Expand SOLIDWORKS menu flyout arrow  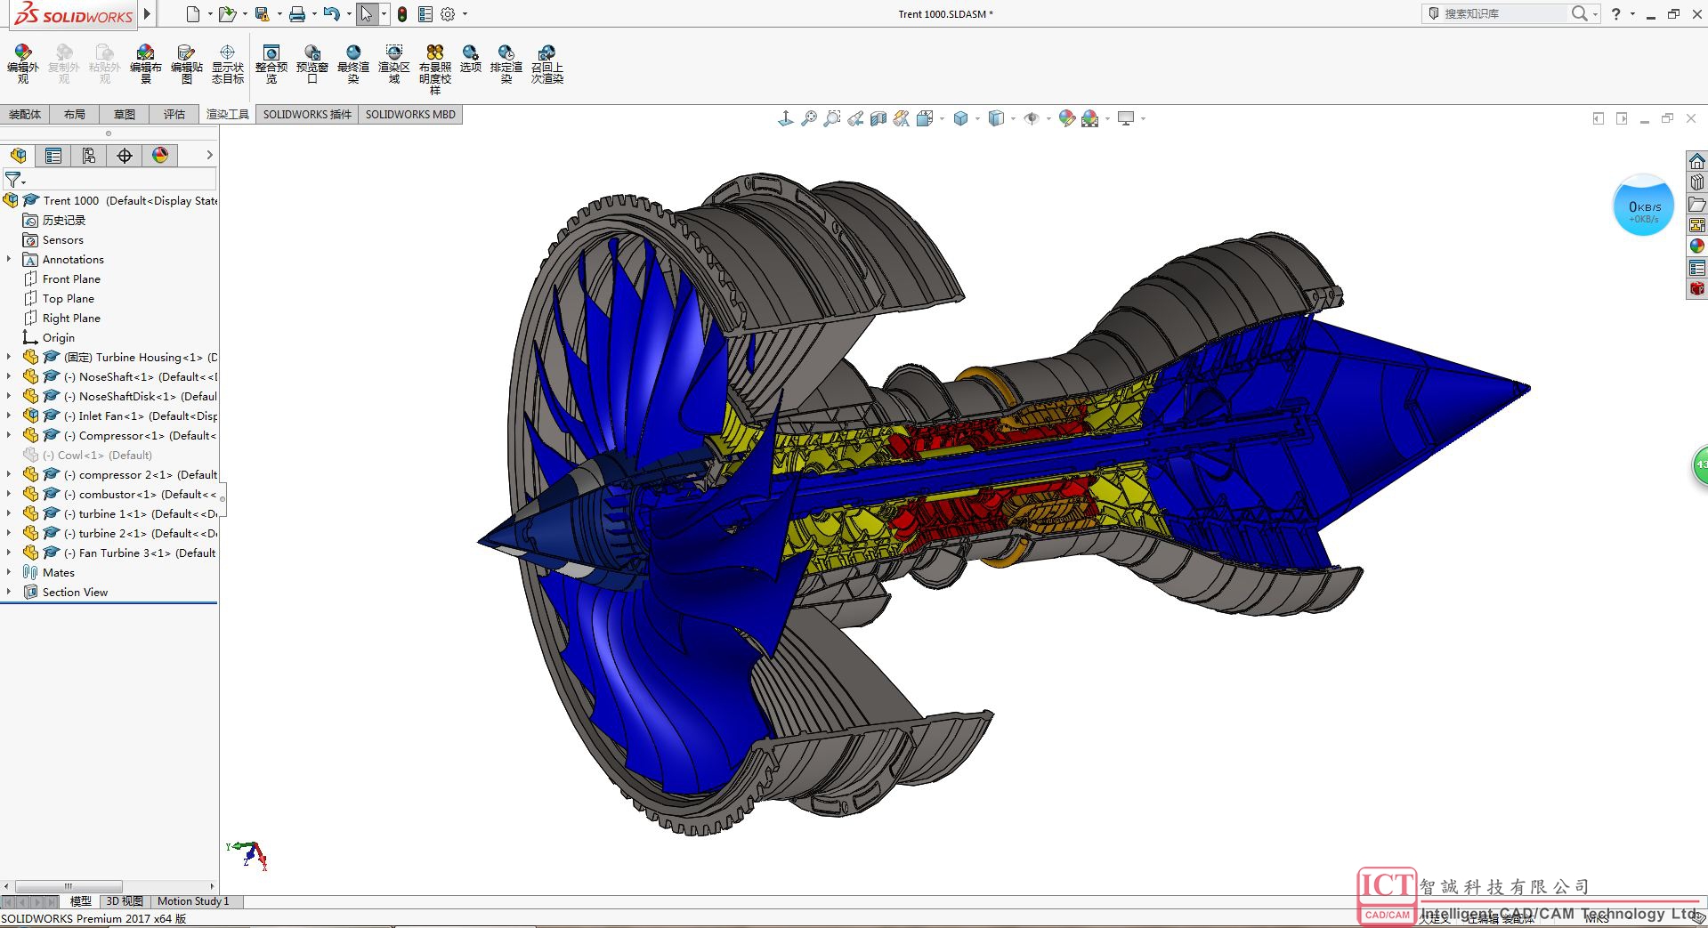pyautogui.click(x=148, y=13)
